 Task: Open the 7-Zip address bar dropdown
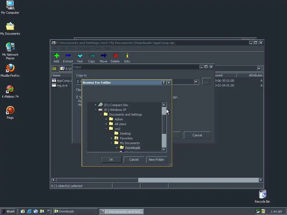(259, 69)
